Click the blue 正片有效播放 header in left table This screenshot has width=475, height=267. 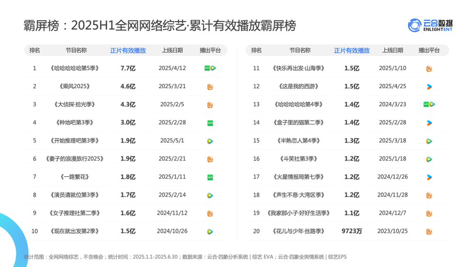(x=128, y=50)
